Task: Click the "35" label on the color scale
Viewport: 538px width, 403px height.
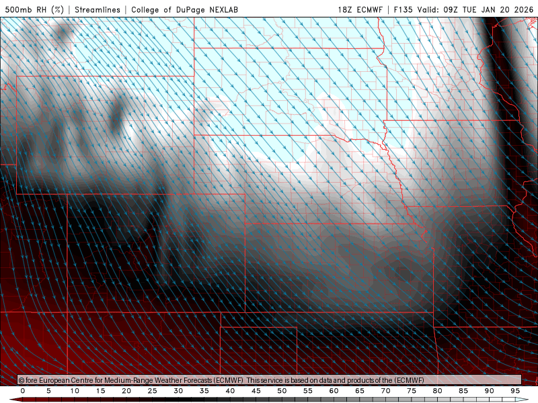Action: click(x=204, y=391)
